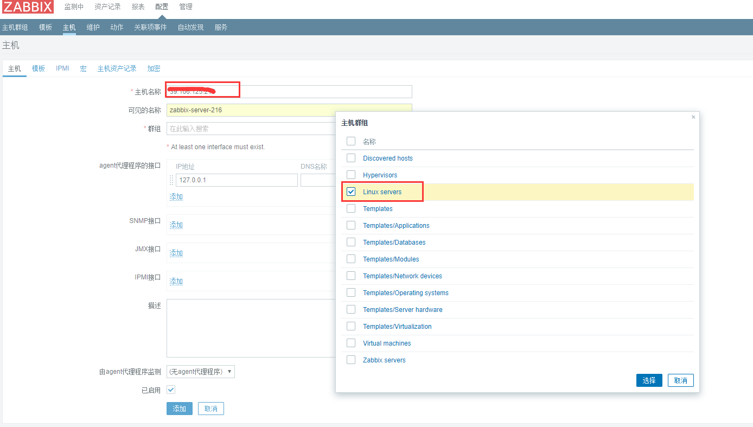The height and width of the screenshot is (427, 753).
Task: Click the 描述 text area
Action: point(251,328)
